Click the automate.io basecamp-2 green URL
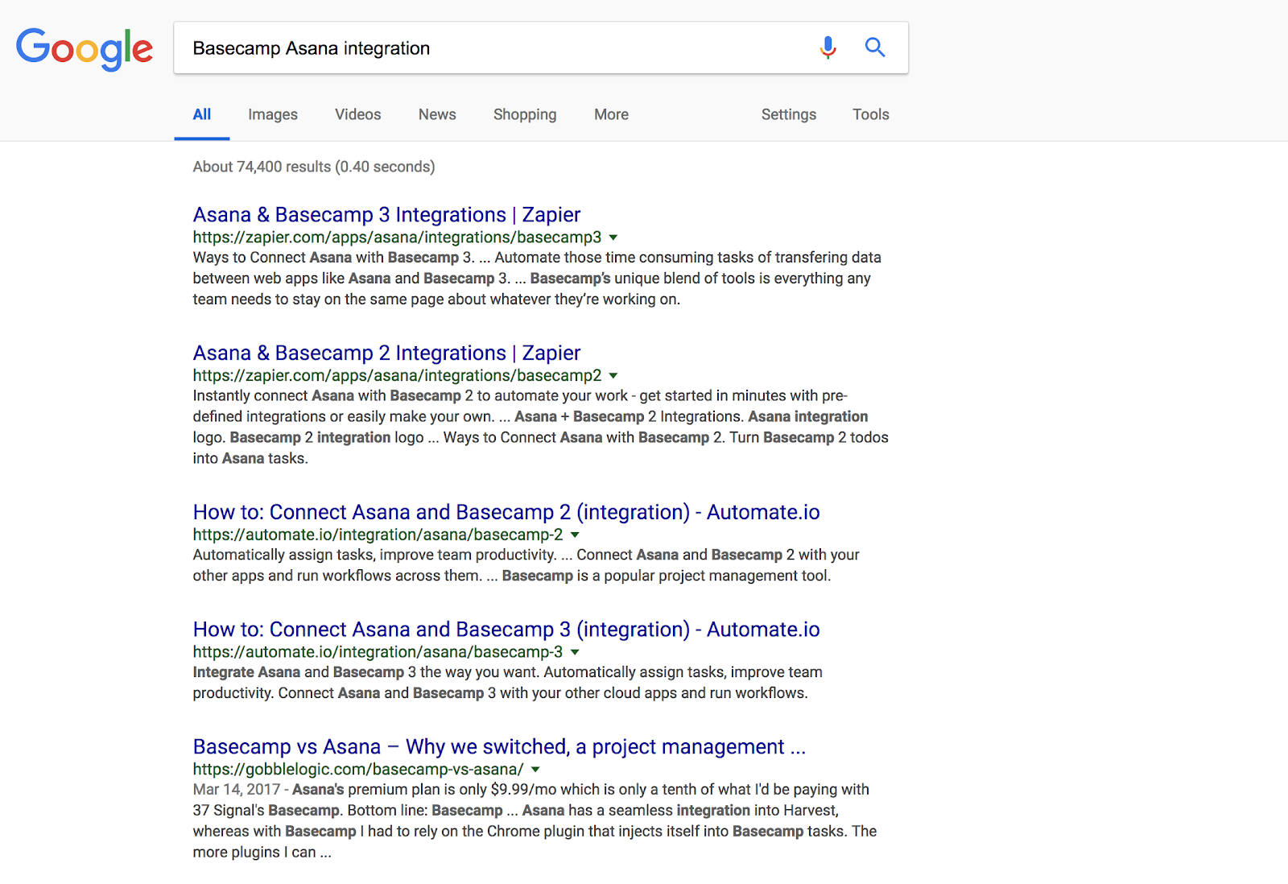The image size is (1288, 884). 378,535
